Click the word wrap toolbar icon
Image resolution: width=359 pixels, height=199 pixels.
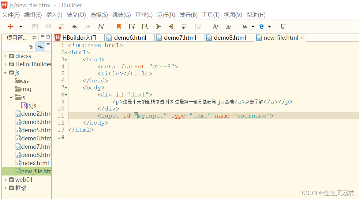coord(184,27)
